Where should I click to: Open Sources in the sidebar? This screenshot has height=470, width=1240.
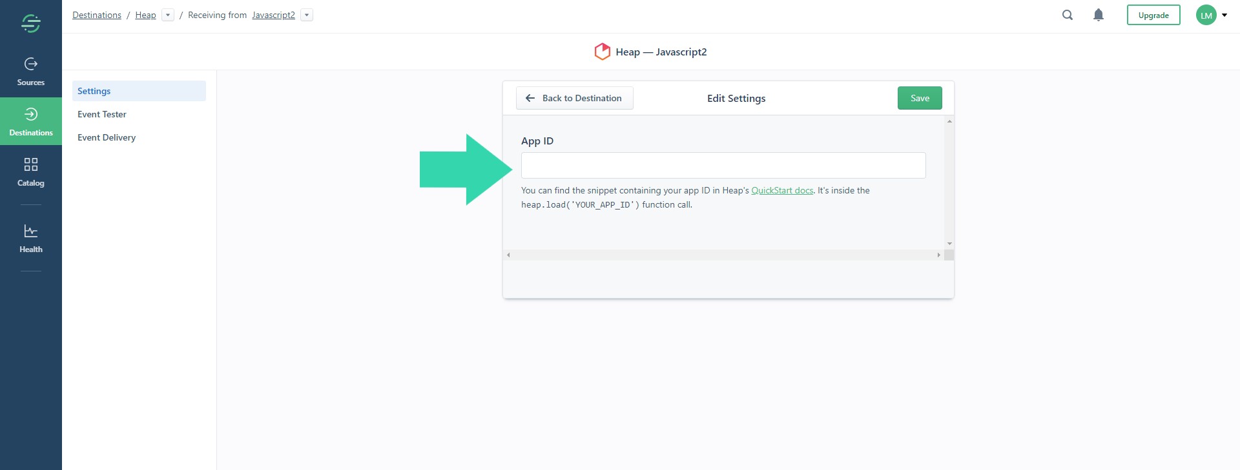(31, 72)
